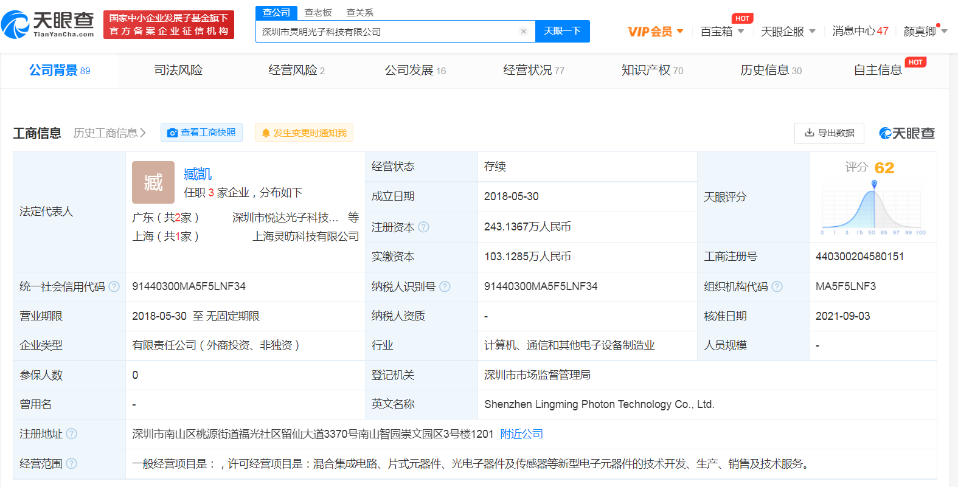Switch to the 知识产权 tab
This screenshot has width=958, height=487.
click(653, 71)
